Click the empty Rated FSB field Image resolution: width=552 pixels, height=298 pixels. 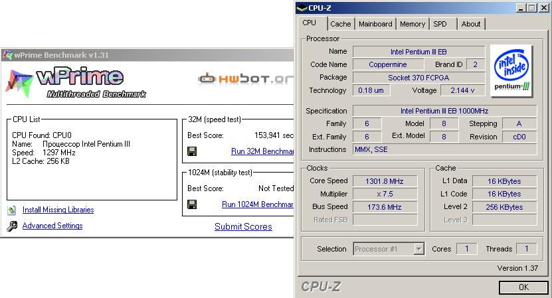coord(385,220)
